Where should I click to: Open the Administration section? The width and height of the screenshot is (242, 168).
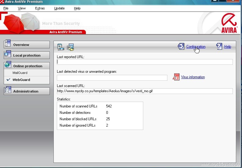(27, 91)
